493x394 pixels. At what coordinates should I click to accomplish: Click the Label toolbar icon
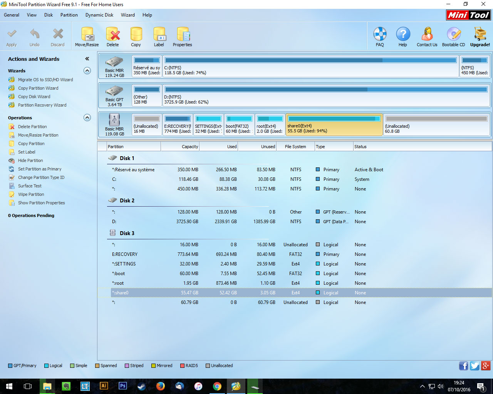159,34
